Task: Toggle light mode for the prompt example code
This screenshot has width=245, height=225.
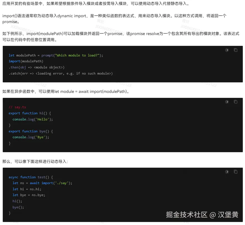Action: (227, 50)
